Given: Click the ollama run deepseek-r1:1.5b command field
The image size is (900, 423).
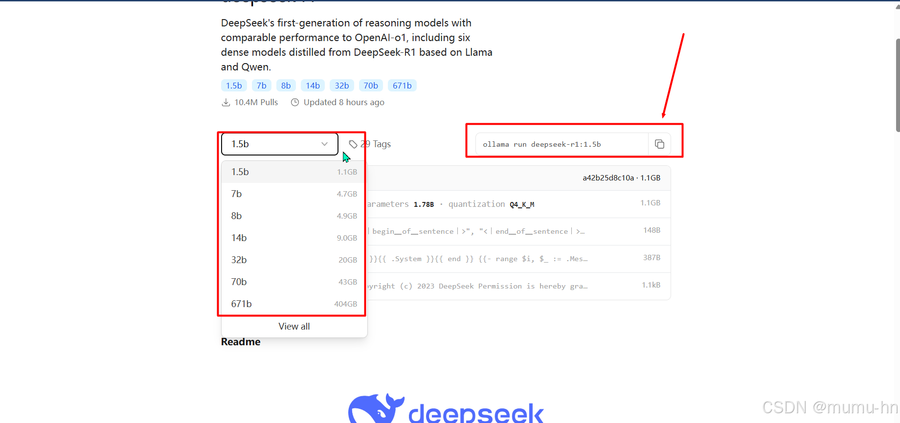Looking at the screenshot, I should tap(562, 144).
